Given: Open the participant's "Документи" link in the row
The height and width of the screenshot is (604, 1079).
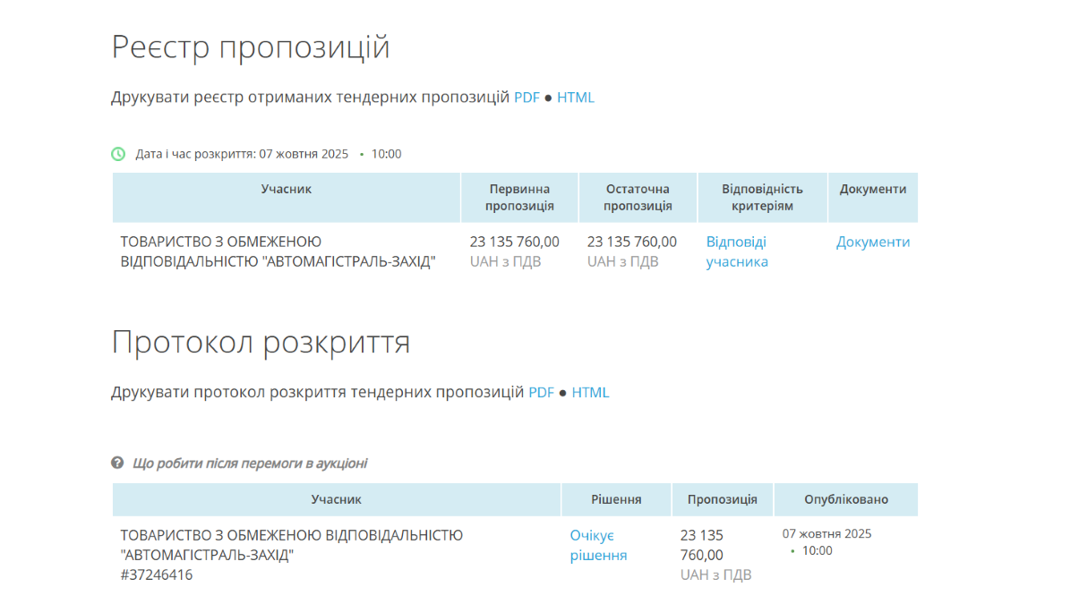Looking at the screenshot, I should click(x=873, y=242).
